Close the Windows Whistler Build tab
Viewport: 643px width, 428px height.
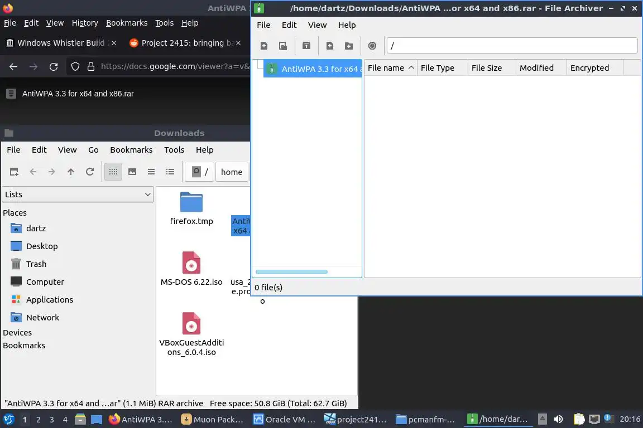click(x=114, y=43)
